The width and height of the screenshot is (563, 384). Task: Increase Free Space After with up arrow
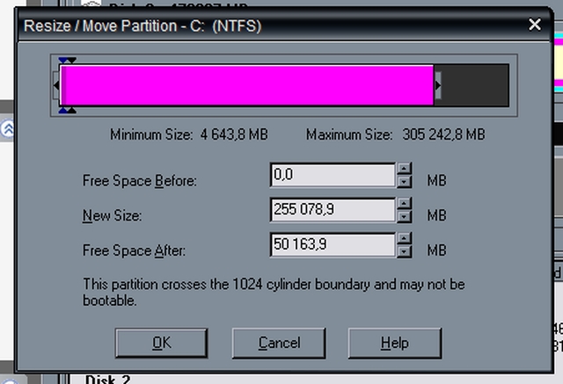pos(405,238)
